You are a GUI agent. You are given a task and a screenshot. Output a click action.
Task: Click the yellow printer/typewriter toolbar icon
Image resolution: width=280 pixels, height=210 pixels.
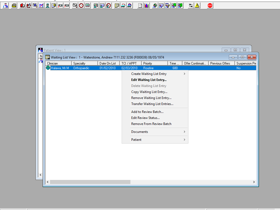[x=14, y=5]
